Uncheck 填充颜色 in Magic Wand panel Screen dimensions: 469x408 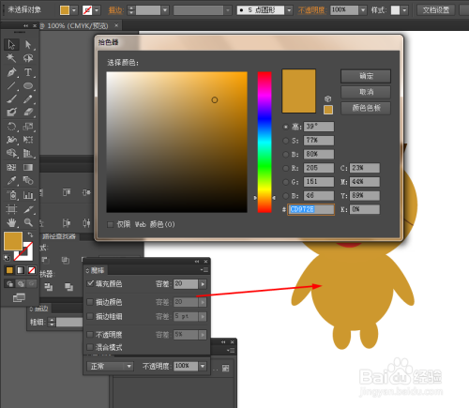(90, 283)
